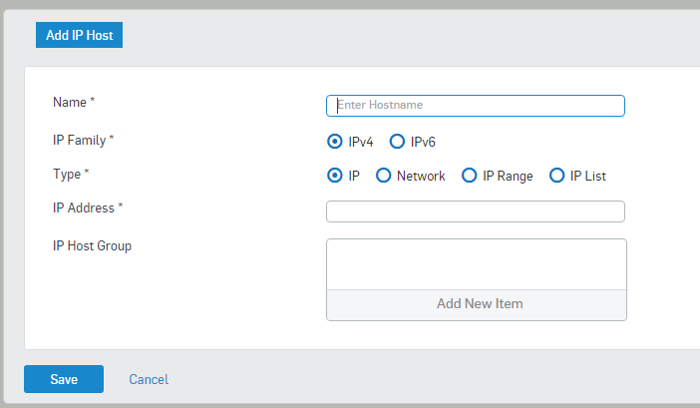The height and width of the screenshot is (408, 700).
Task: Choose the IPv6 IP family option
Action: tap(397, 142)
